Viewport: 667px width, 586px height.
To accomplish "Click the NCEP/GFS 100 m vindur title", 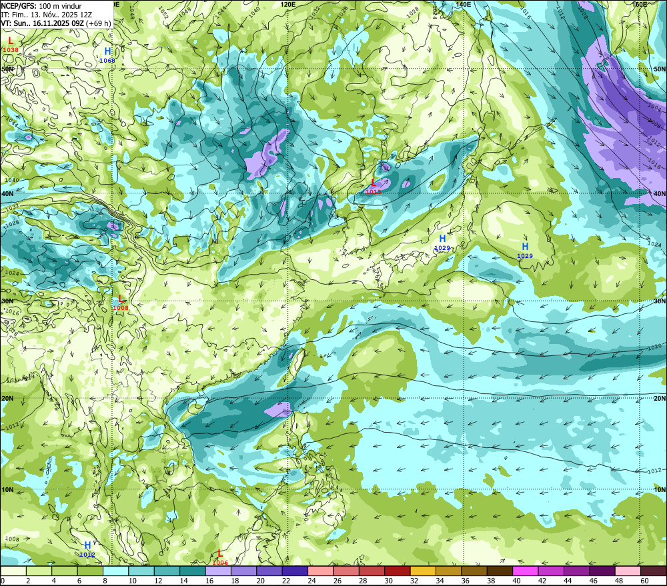I will pos(41,6).
